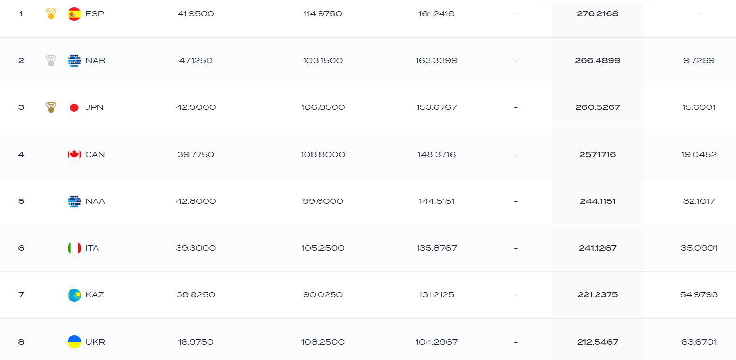Click the NAA team logo icon
736x360 pixels.
tap(74, 201)
